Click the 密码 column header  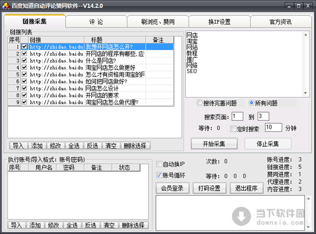[70, 167]
